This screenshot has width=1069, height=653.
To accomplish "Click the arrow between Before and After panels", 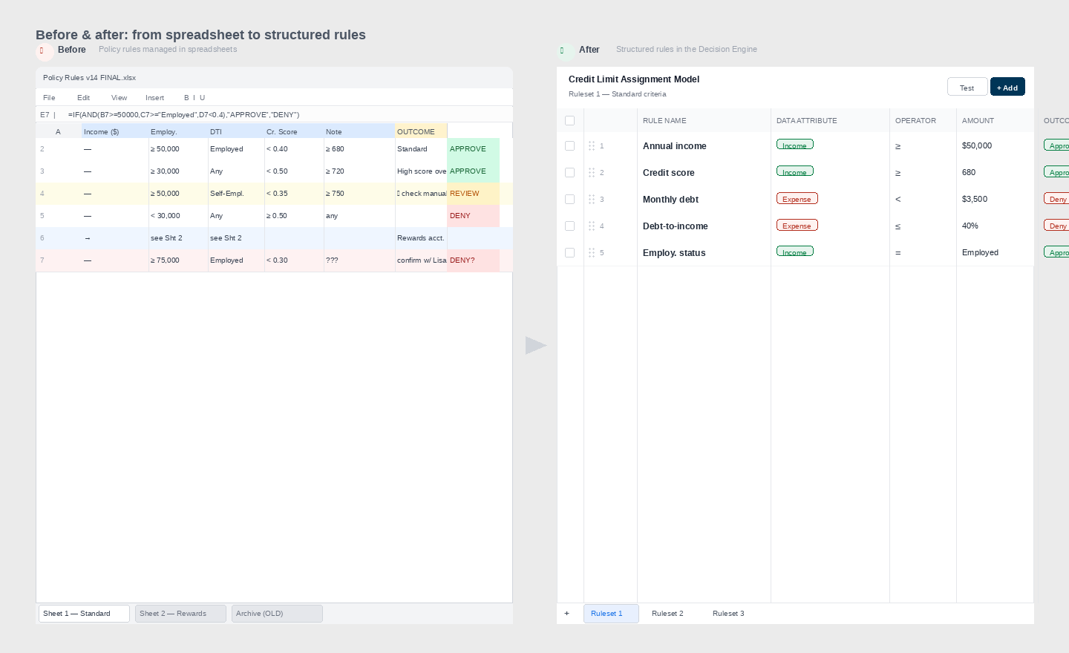I will (535, 345).
